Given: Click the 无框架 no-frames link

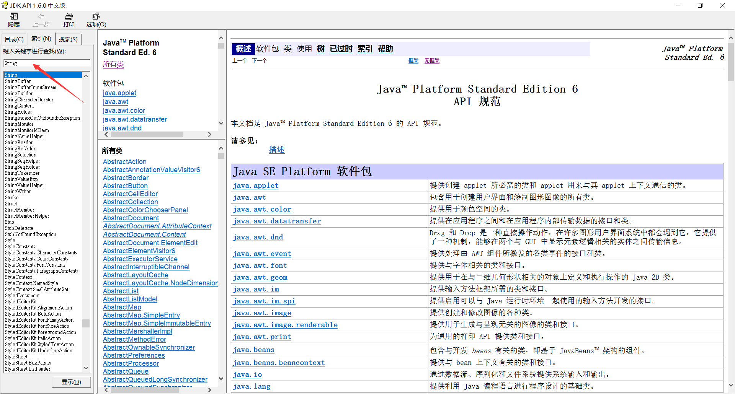Looking at the screenshot, I should coord(432,60).
